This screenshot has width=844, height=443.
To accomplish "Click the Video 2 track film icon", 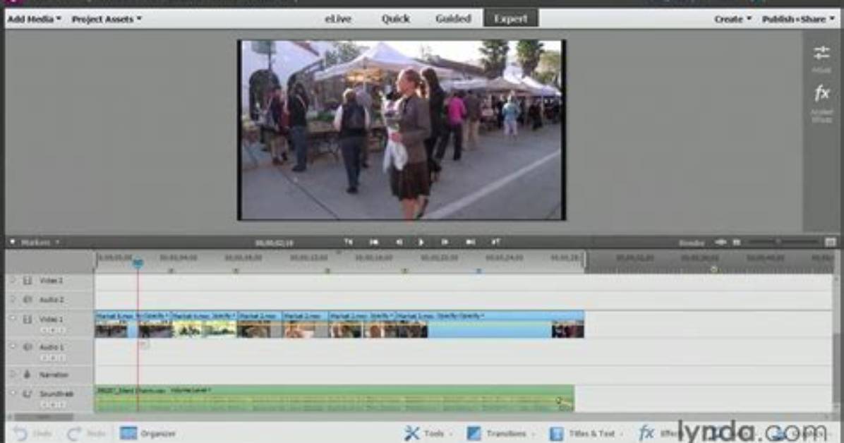I will point(28,281).
